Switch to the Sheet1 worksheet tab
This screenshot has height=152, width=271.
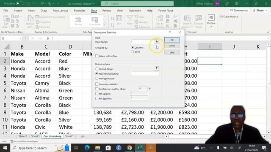(x=69, y=136)
